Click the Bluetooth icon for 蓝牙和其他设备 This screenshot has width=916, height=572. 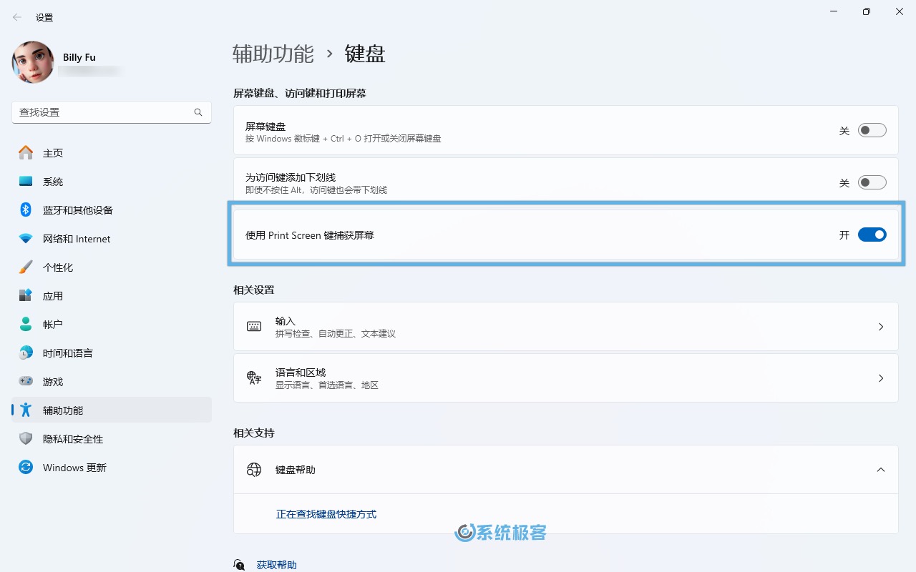(26, 210)
